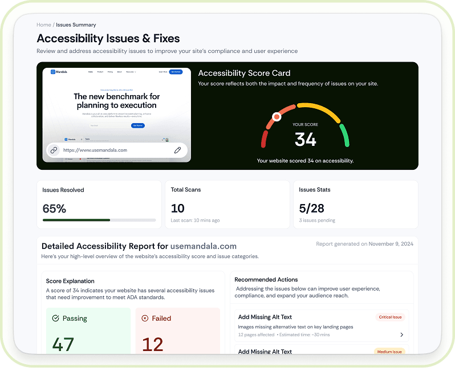Open usemandala.com link in report heading

point(204,246)
